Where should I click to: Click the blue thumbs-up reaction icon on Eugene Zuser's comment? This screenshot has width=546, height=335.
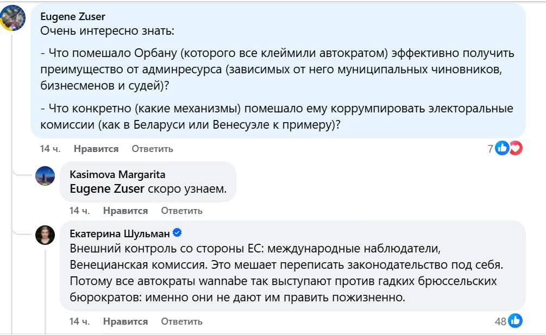tap(502, 148)
